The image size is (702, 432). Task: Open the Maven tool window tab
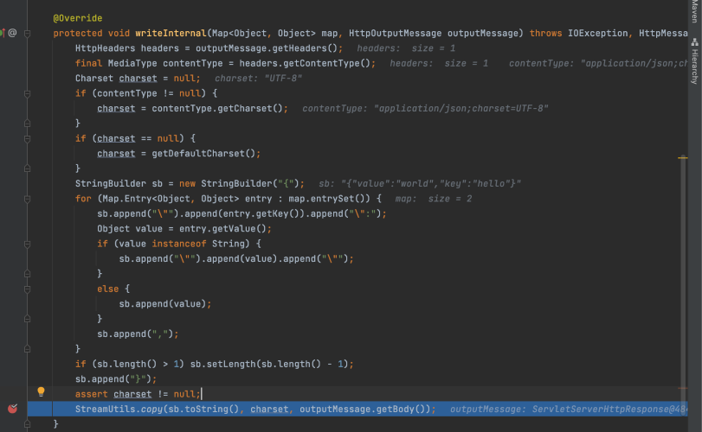694,10
